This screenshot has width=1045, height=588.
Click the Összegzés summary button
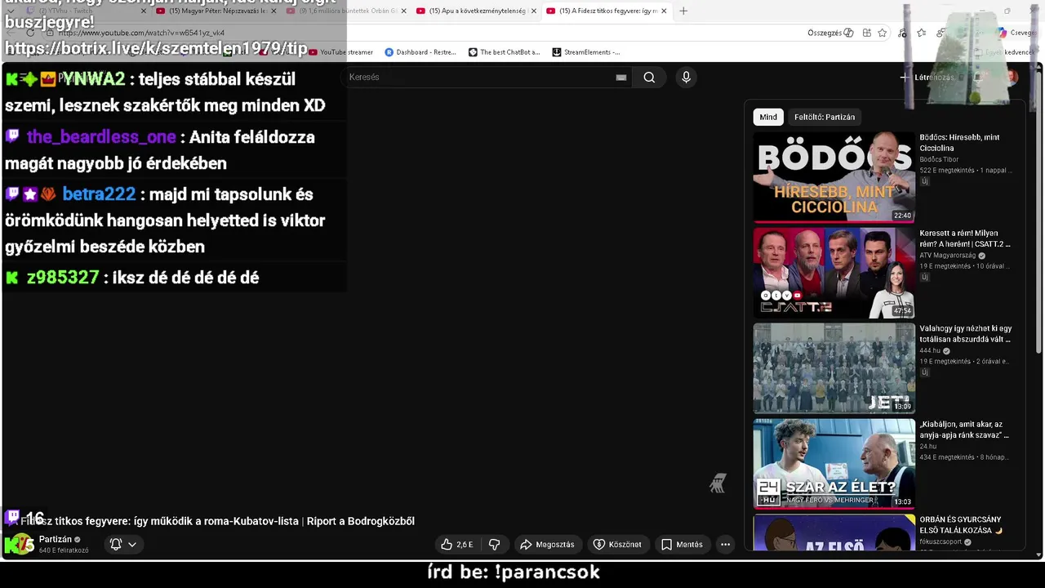pos(830,33)
